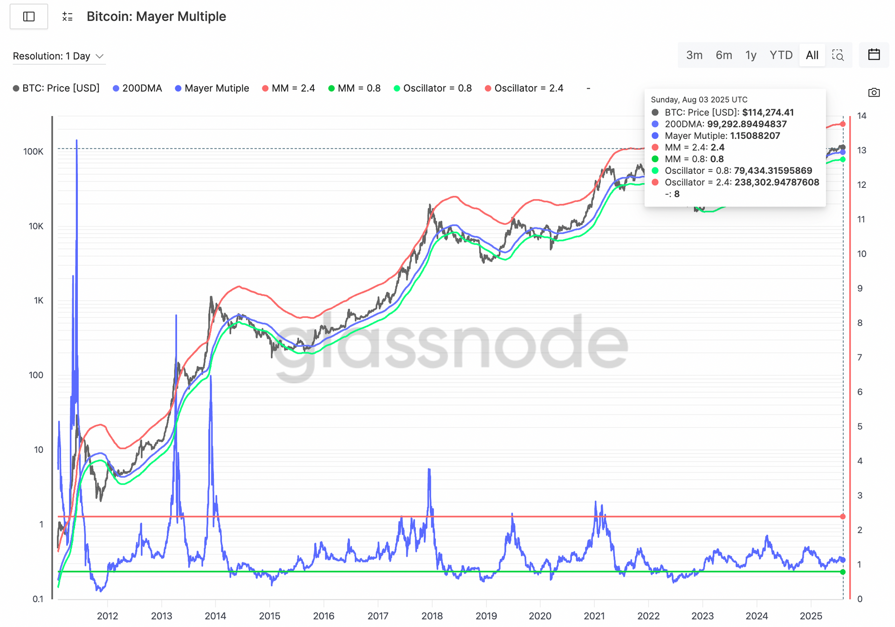The width and height of the screenshot is (895, 627).
Task: Take chart screenshot with camera icon
Action: (874, 92)
